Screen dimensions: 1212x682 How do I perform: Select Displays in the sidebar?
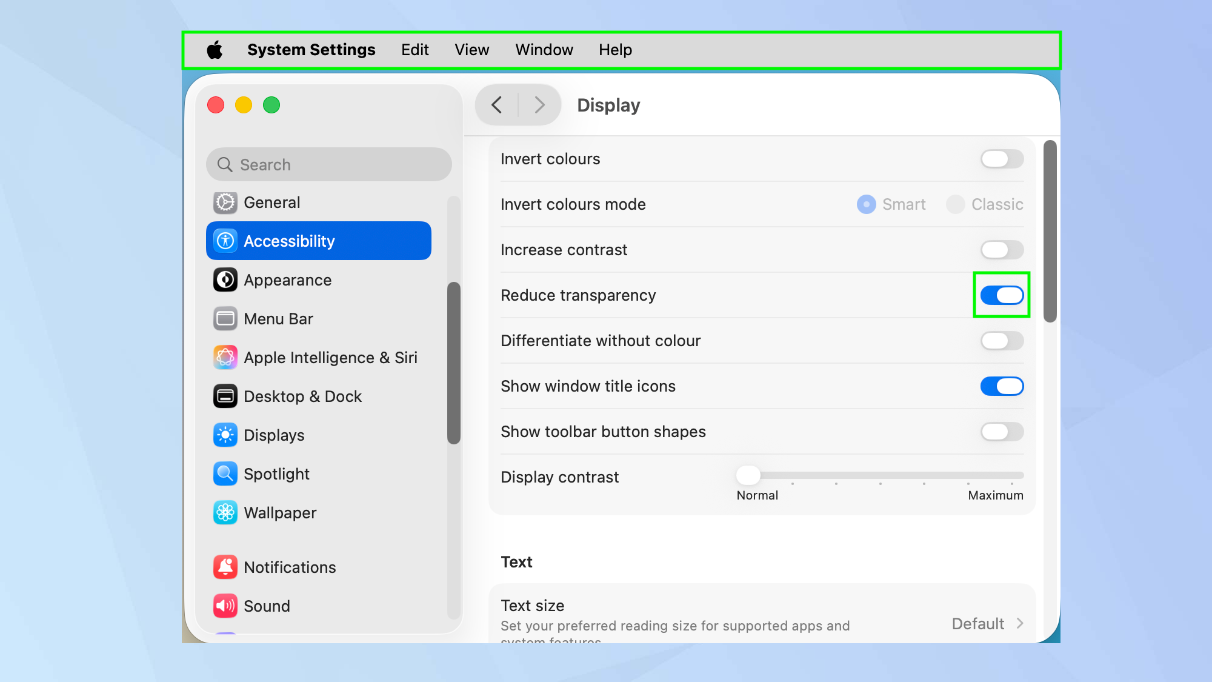coord(274,435)
